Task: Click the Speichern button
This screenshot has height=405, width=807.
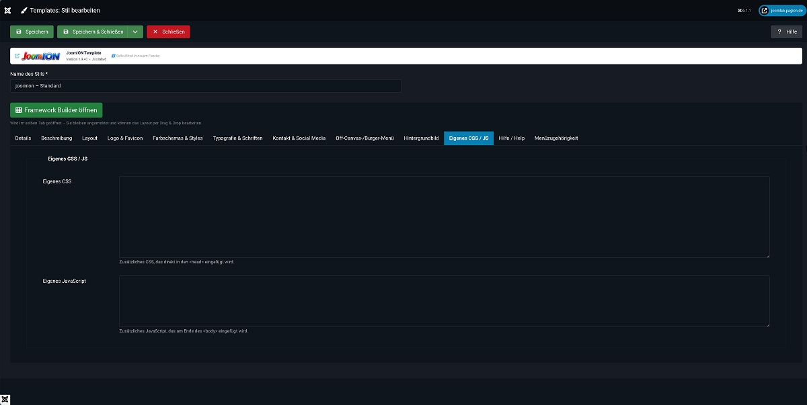Action: [x=32, y=32]
